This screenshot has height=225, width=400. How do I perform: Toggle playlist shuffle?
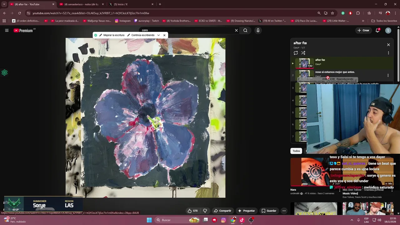[x=303, y=53]
